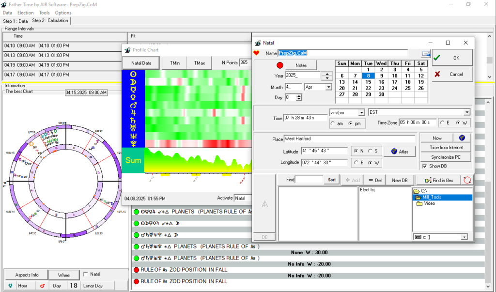Click the Natal Data button

point(141,63)
